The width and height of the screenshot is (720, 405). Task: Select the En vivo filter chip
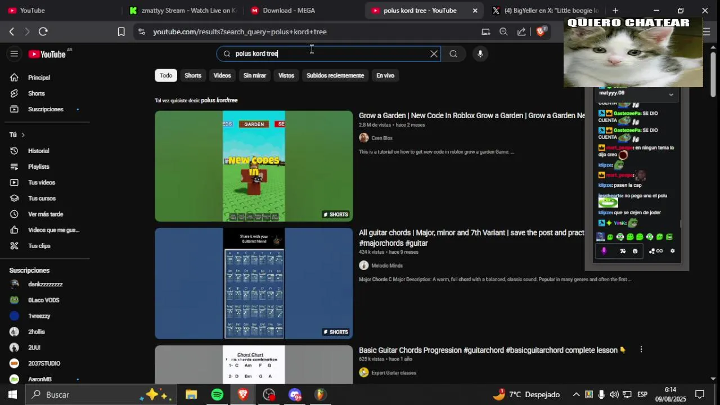[385, 75]
